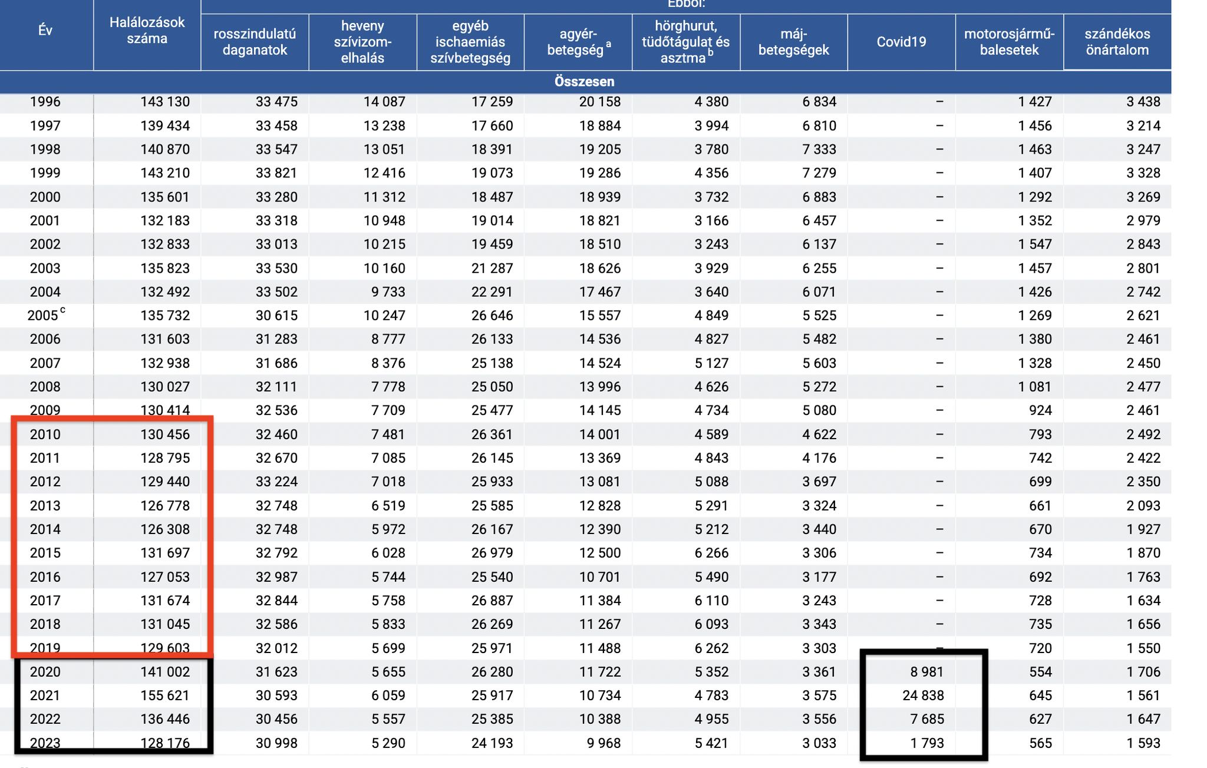The image size is (1207, 768).
Task: Select the 'Összesen' section row
Action: pos(585,81)
